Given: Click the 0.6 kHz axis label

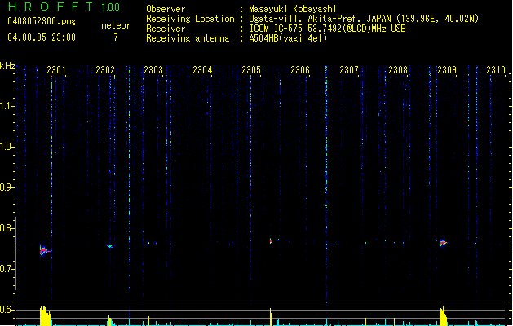Looking at the screenshot, I should click(7, 310).
